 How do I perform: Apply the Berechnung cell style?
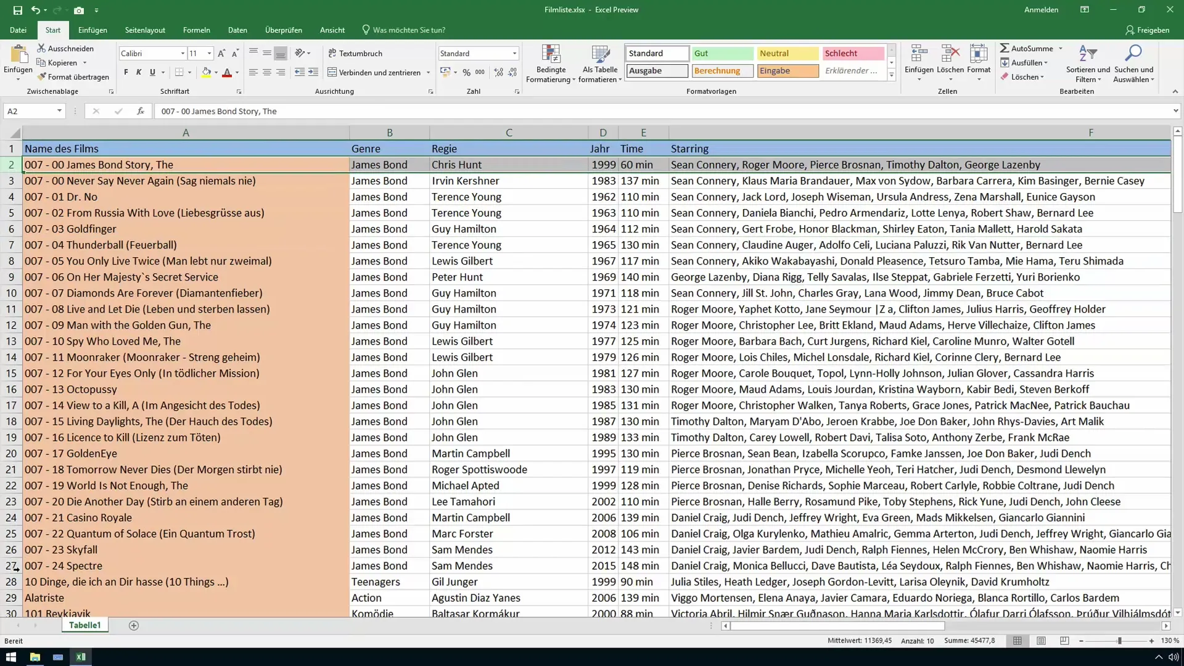(722, 70)
